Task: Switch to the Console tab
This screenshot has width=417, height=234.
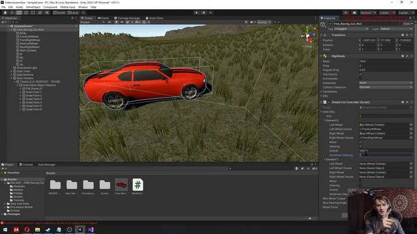Action: (26, 164)
